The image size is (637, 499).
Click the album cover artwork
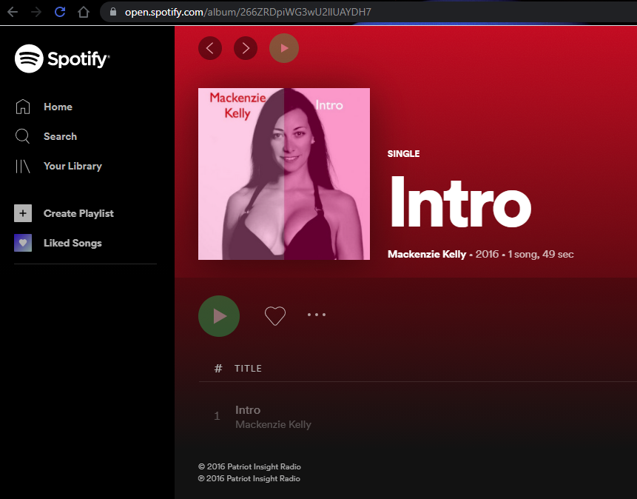click(283, 174)
